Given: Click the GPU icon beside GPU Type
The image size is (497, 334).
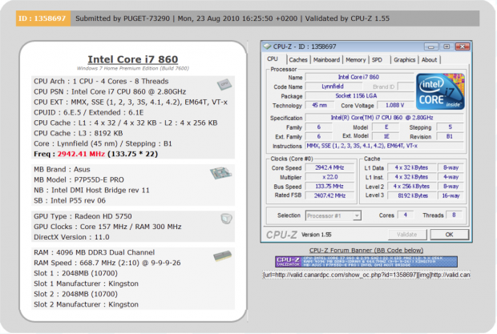Looking at the screenshot, I should click(226, 219).
